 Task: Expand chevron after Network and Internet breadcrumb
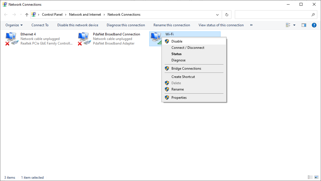point(104,15)
